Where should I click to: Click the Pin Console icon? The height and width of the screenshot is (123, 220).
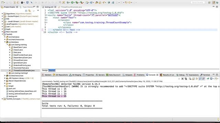(208, 79)
